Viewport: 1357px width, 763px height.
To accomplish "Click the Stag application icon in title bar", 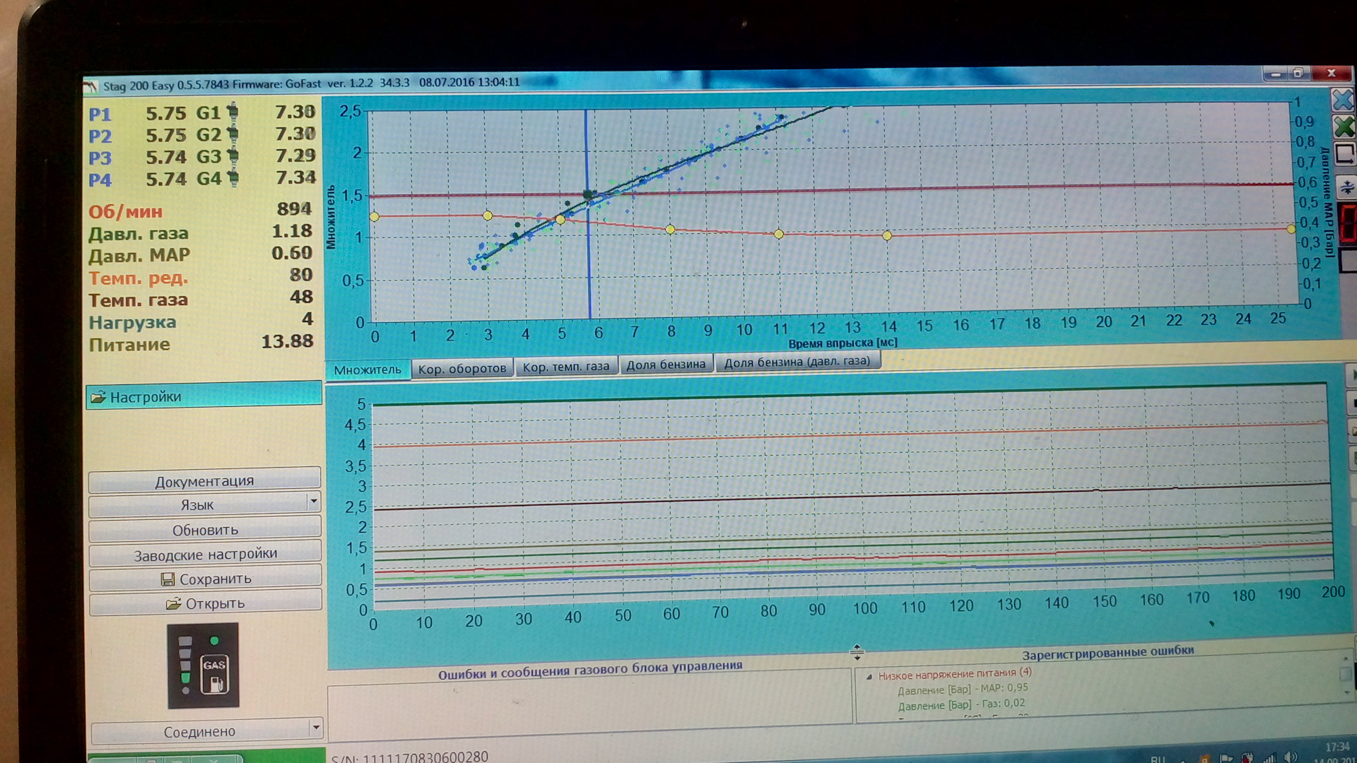I will [x=90, y=87].
